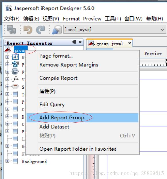Click the Redo toolbar icon
The height and width of the screenshot is (179, 167).
[40, 30]
